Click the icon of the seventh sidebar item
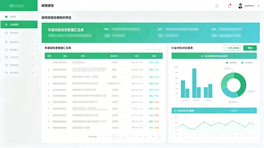Screen dimensions: 264x148 [6, 65]
